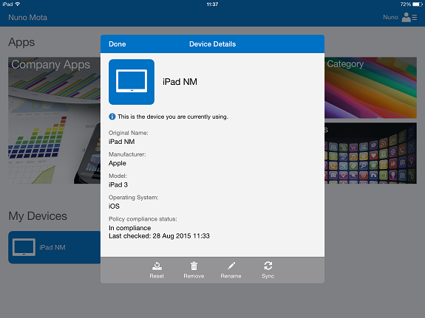425x318 pixels.
Task: Open the user menu icon at top right
Action: [x=409, y=17]
